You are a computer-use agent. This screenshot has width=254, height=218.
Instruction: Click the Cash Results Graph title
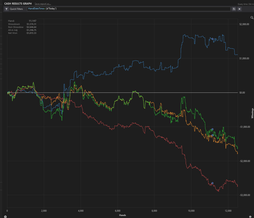point(18,4)
